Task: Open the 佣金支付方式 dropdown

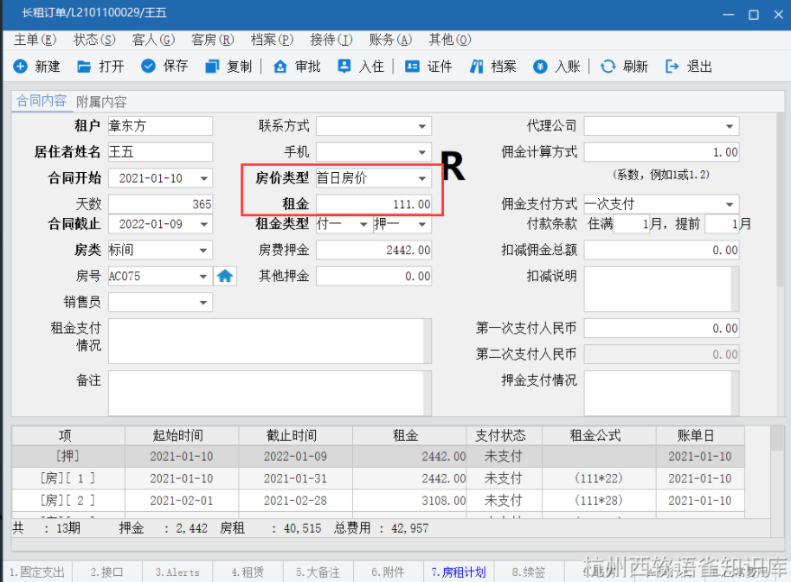Action: (x=729, y=205)
